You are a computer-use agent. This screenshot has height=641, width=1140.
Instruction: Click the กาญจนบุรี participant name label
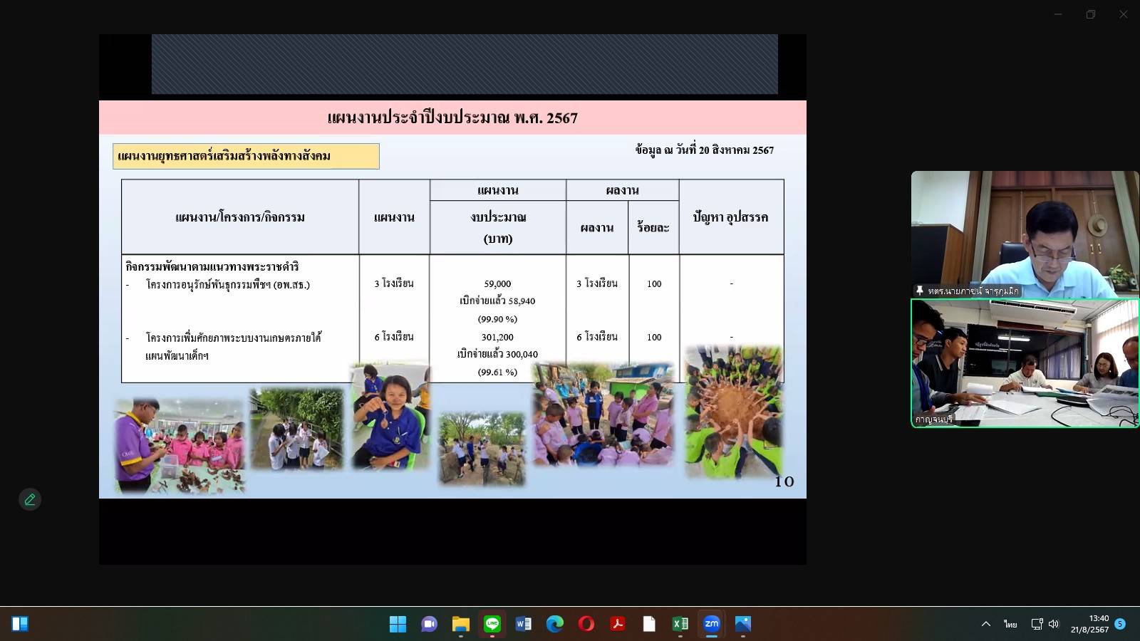coord(934,419)
